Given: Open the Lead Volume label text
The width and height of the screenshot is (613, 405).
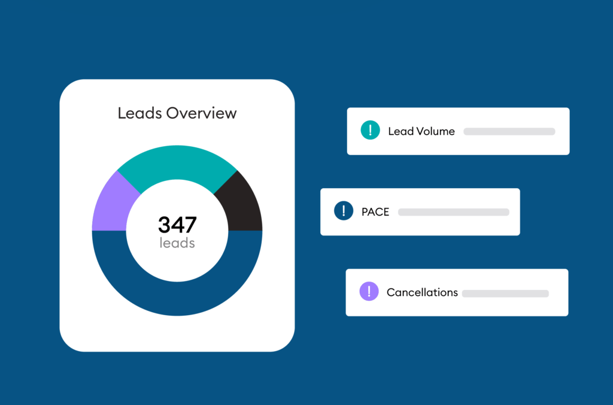Looking at the screenshot, I should pos(421,131).
